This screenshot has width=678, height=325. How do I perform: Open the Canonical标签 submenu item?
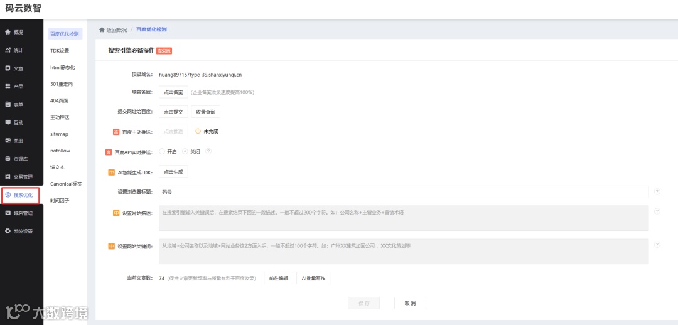66,184
